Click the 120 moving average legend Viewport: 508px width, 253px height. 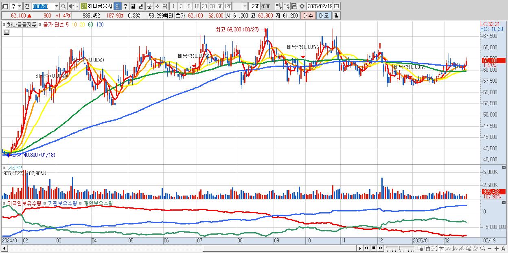[x=99, y=24]
